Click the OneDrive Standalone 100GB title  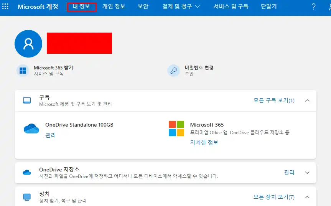coord(79,125)
